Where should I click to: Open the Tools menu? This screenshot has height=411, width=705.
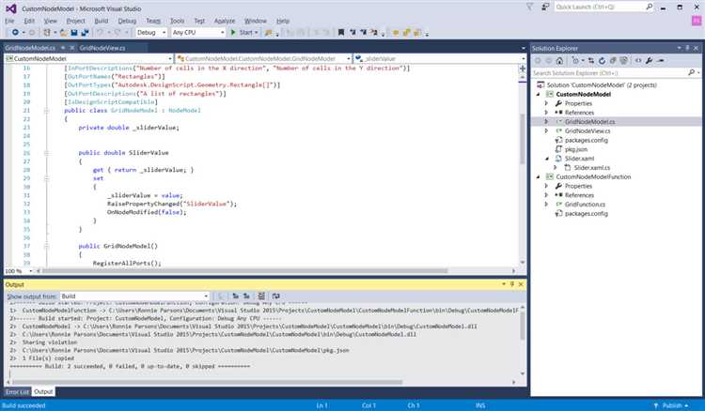177,21
